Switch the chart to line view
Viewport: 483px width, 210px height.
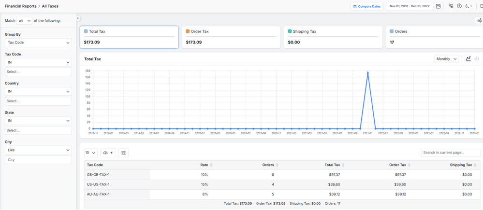click(468, 59)
